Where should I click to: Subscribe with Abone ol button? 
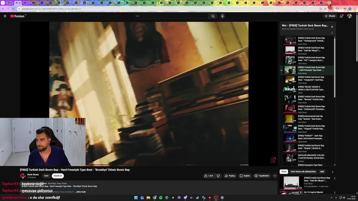[58, 176]
